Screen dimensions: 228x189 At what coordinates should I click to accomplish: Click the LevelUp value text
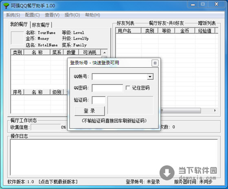pyautogui.click(x=81, y=39)
